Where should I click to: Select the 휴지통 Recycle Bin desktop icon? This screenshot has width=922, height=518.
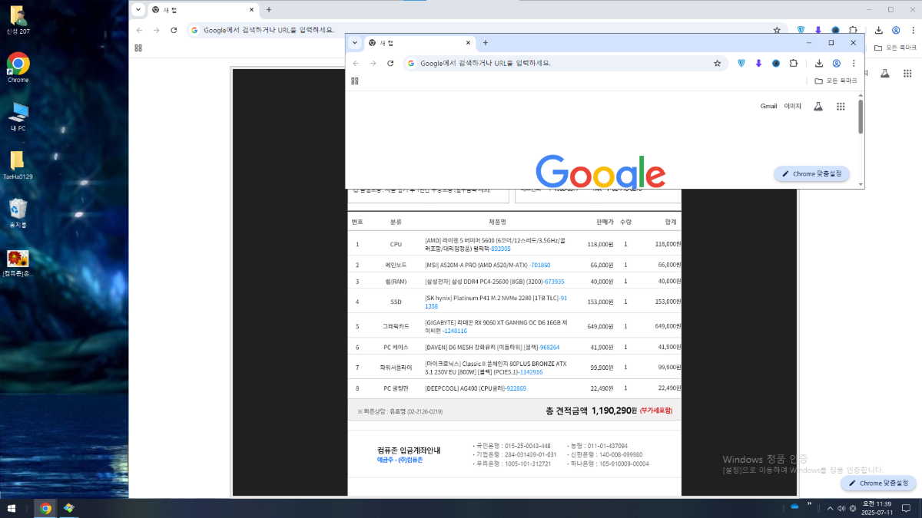point(18,212)
